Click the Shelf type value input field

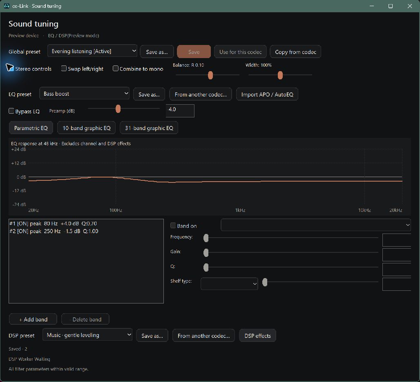click(x=396, y=284)
